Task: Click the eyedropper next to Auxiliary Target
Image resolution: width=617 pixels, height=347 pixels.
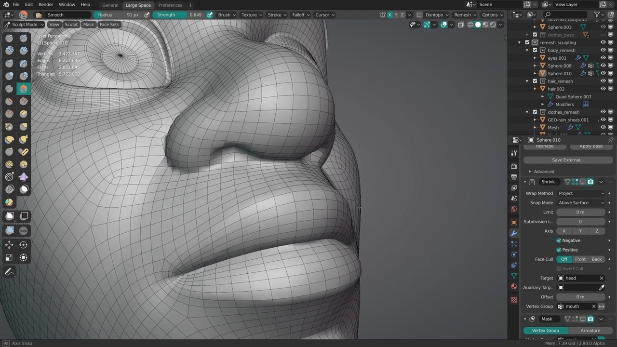Action: (602, 288)
